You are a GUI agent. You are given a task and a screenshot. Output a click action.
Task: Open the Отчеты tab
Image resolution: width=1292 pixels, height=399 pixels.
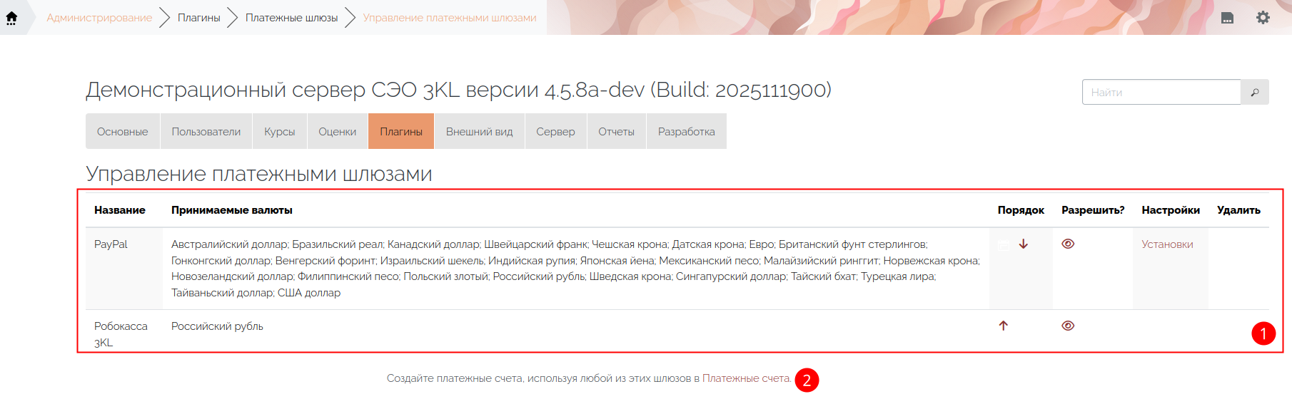pos(616,132)
